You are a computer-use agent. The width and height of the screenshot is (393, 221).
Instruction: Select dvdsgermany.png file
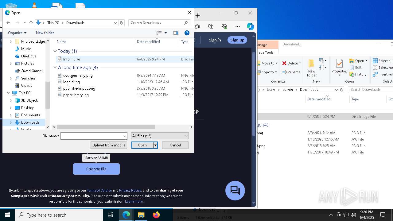click(x=78, y=76)
